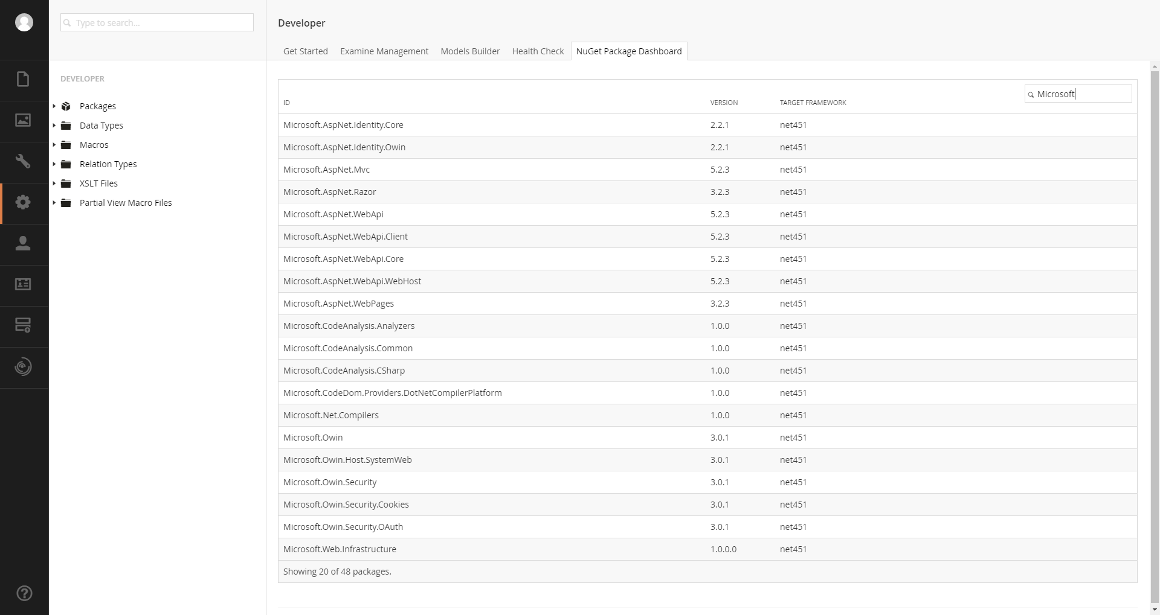The width and height of the screenshot is (1160, 615).
Task: Select the NuGet Package Dashboard tab
Action: (x=629, y=51)
